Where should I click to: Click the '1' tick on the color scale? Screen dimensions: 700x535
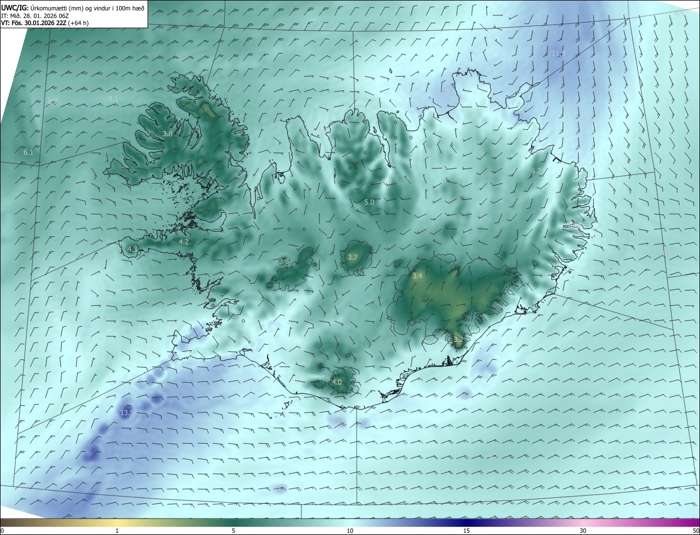pyautogui.click(x=117, y=531)
